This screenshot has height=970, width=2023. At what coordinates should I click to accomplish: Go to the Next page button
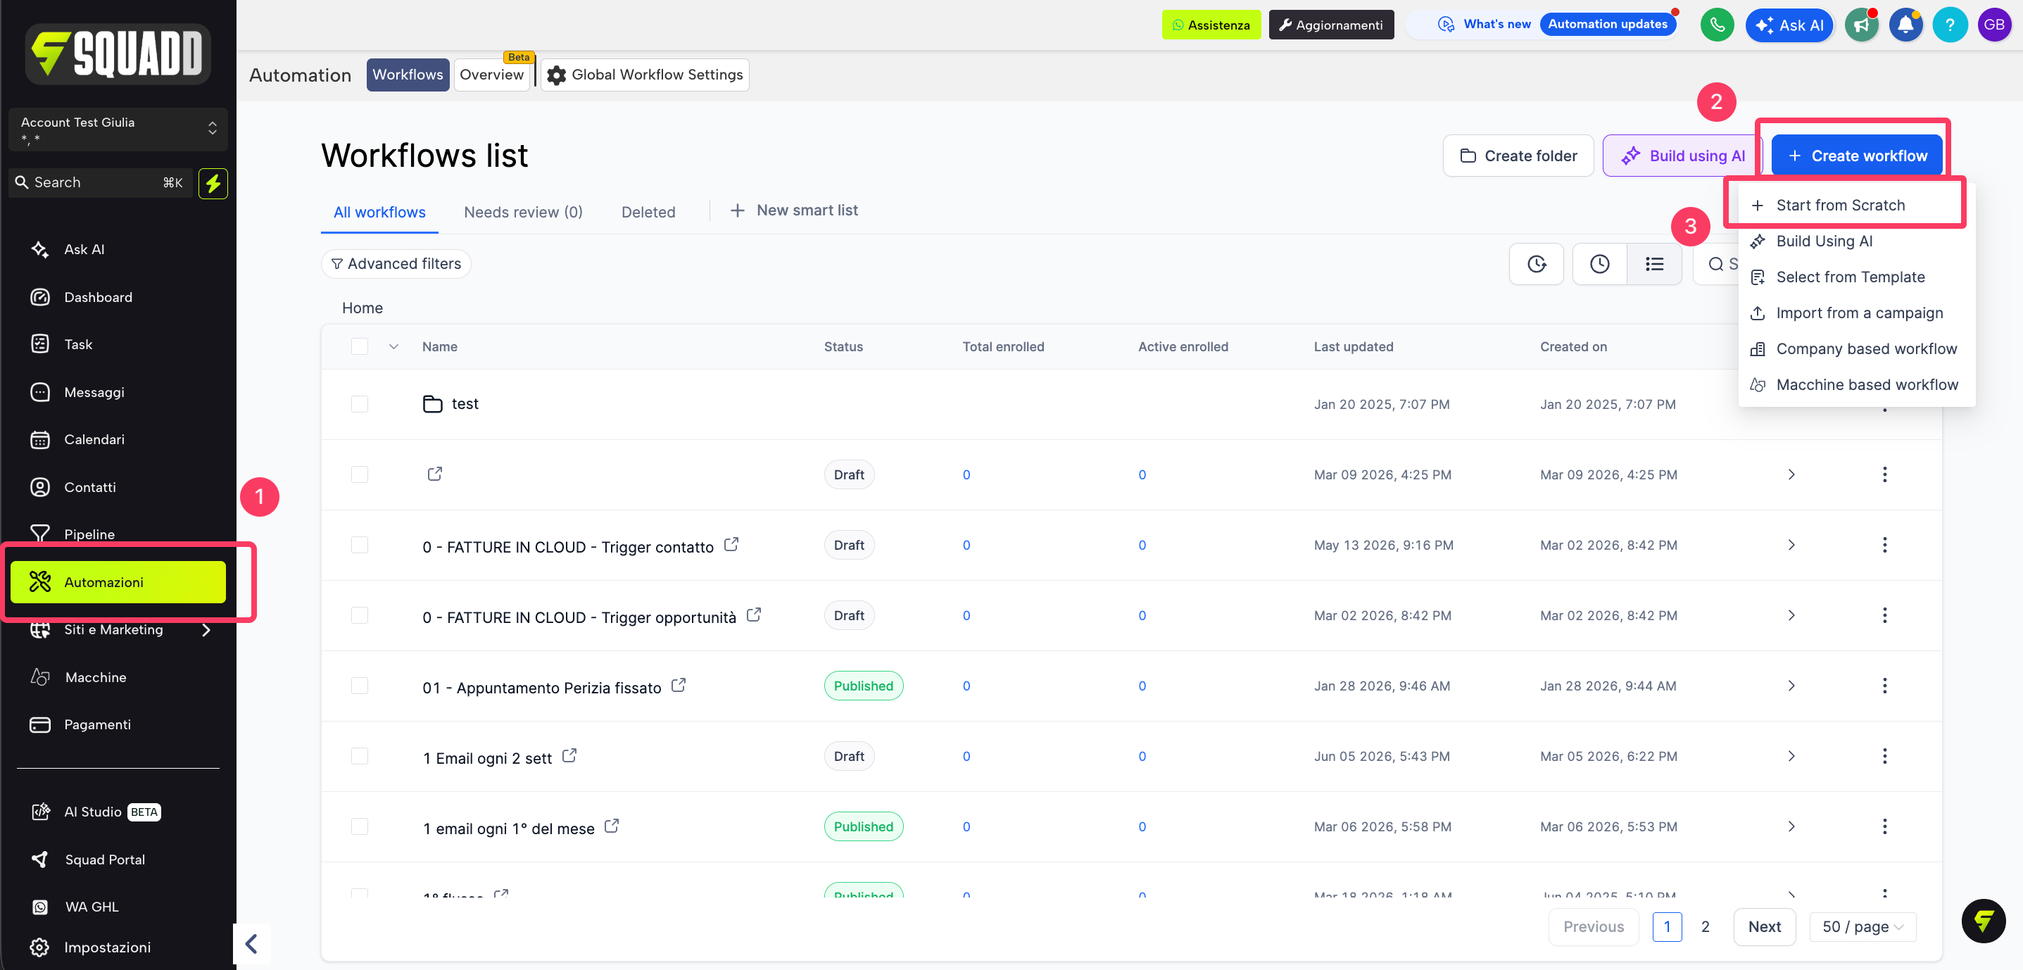click(x=1764, y=927)
